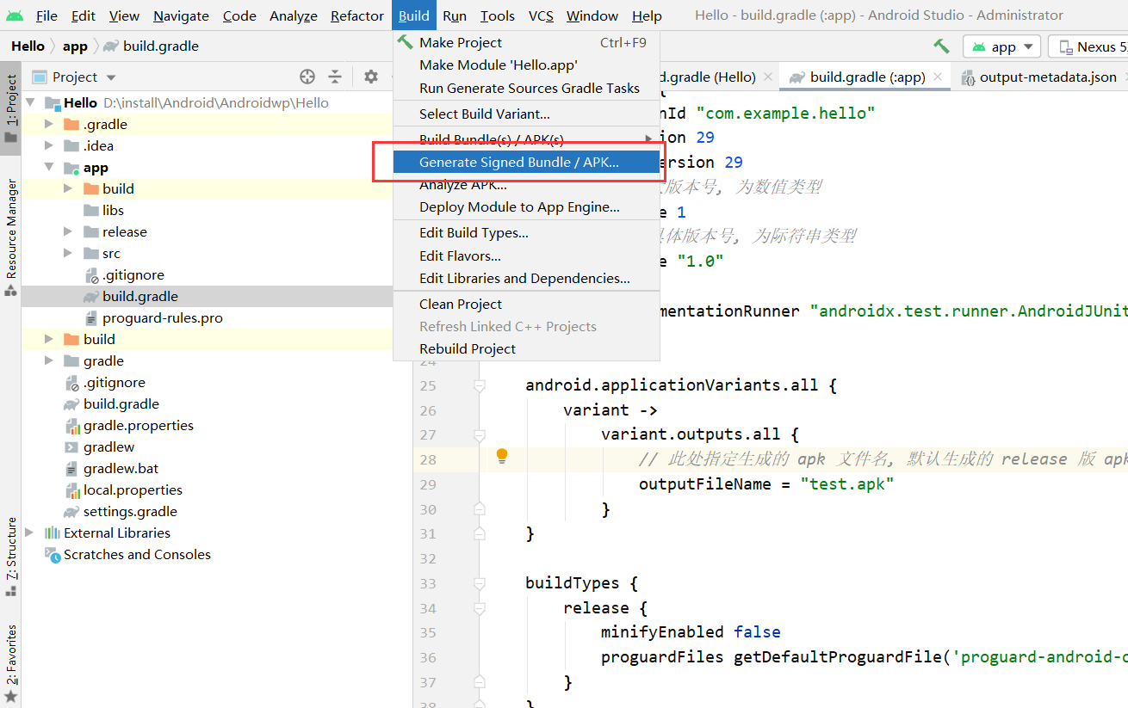
Task: Open the Edit menu
Action: (84, 15)
